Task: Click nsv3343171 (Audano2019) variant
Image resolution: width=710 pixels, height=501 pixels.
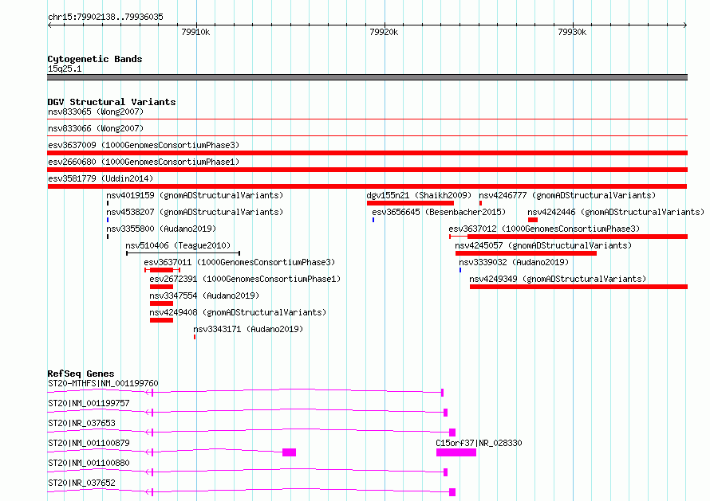Action: [x=248, y=329]
